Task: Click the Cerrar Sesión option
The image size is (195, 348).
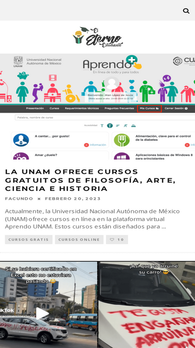Action: [176, 109]
